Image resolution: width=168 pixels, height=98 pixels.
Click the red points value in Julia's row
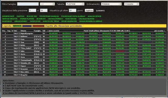120,51
